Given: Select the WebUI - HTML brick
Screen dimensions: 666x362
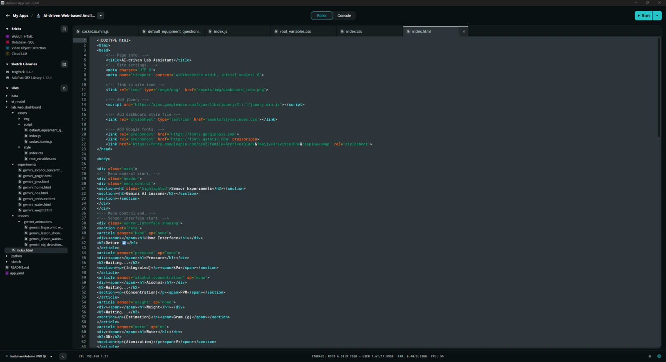Looking at the screenshot, I should click(x=22, y=37).
